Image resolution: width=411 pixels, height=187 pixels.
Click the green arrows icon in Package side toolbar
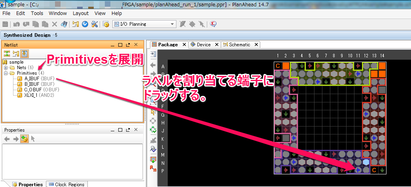coord(153,130)
